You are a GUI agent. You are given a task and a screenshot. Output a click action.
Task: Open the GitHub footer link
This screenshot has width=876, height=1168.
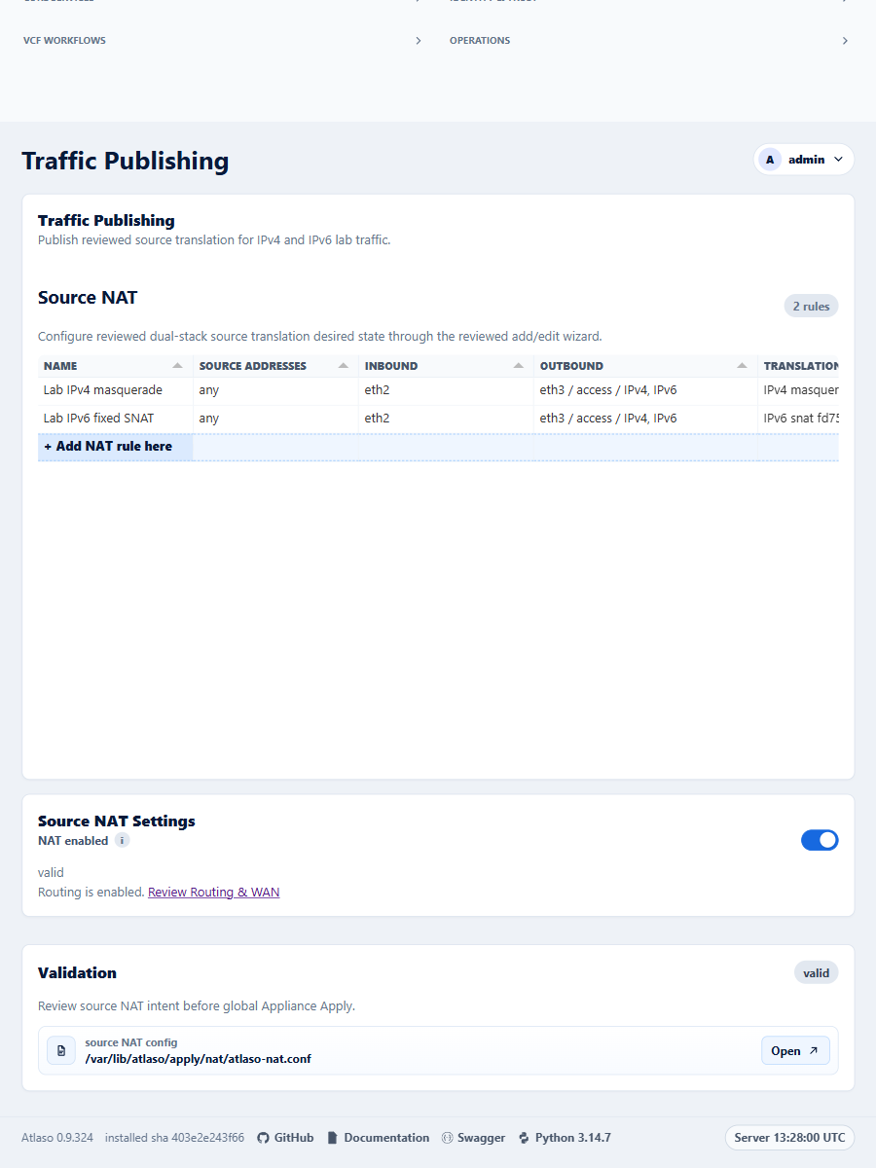(x=285, y=1138)
